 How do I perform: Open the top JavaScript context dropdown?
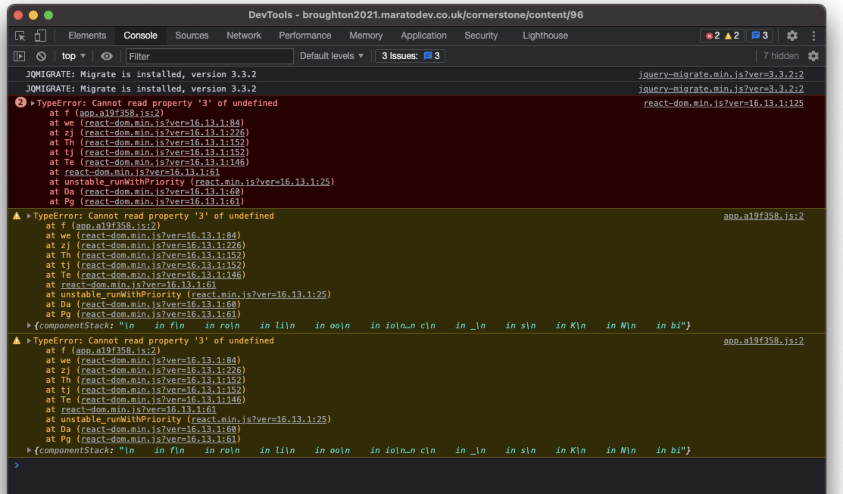pyautogui.click(x=73, y=56)
